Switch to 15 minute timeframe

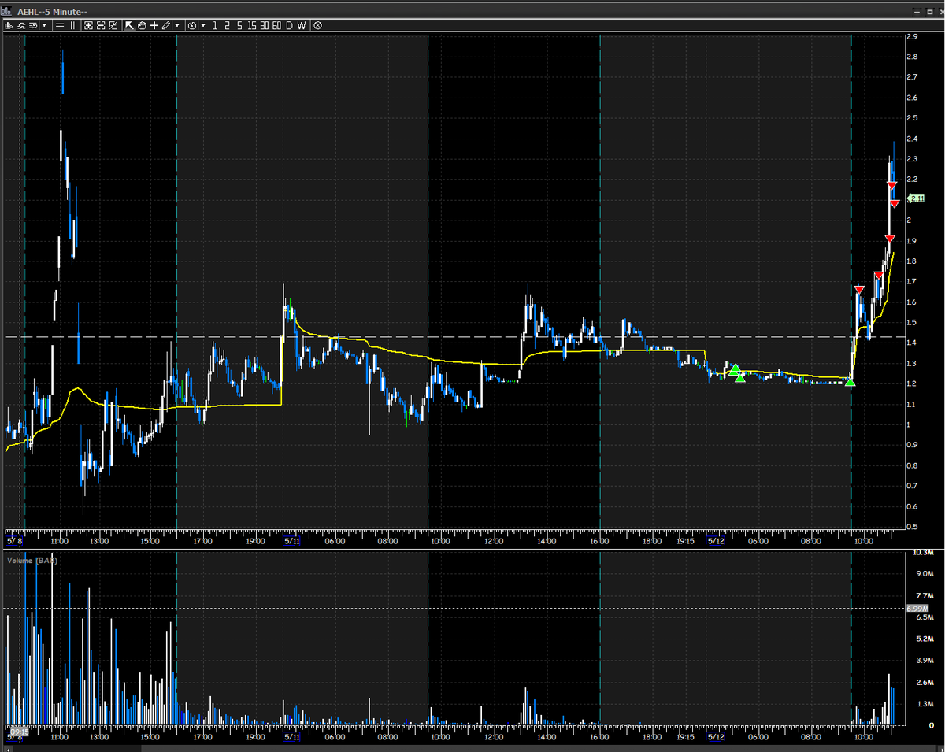click(252, 25)
